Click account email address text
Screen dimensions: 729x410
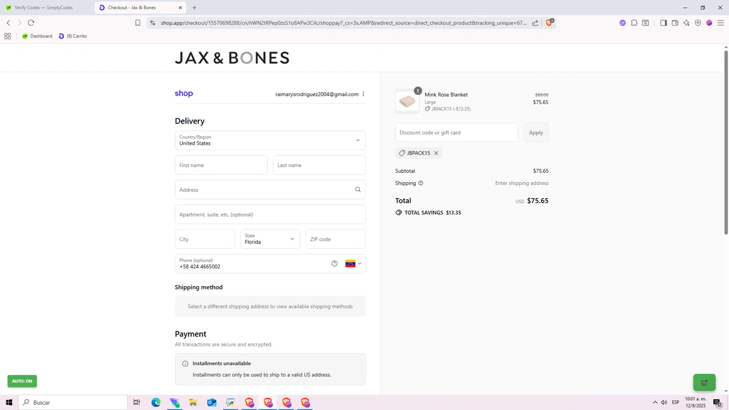click(x=317, y=94)
